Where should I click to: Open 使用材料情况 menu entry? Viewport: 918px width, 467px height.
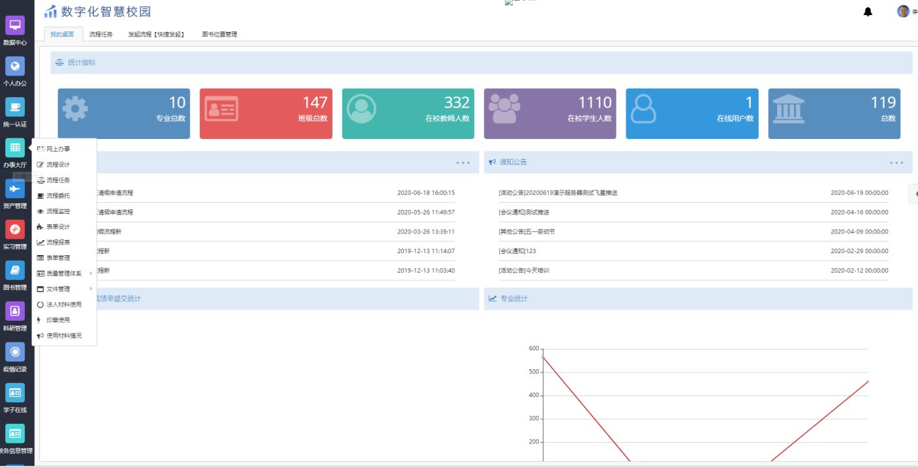[x=64, y=336]
